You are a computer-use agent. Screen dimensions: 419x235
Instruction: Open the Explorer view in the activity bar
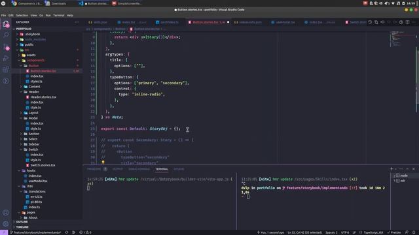pos(6,24)
